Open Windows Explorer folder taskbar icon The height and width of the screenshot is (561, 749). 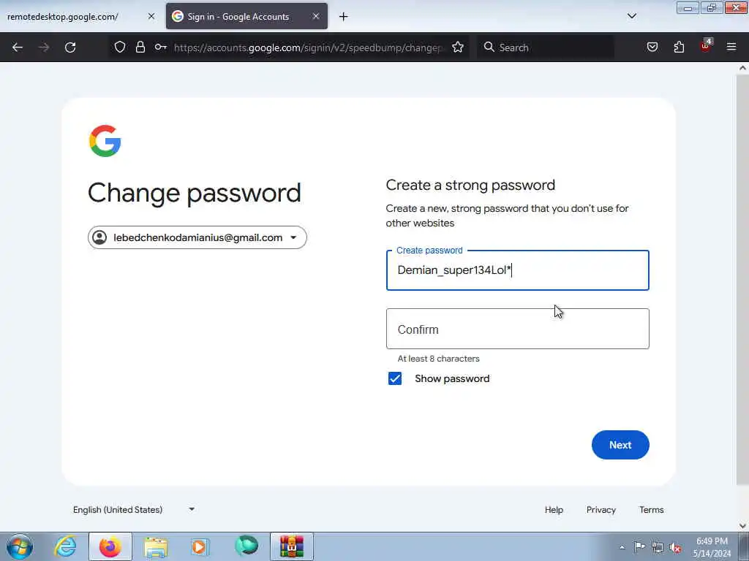tap(156, 546)
